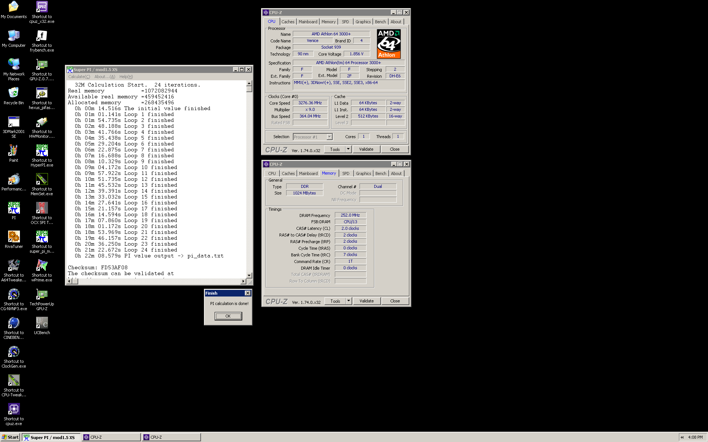Screen dimensions: 708x442
Task: Click Close button in upper CPU-Z window
Action: tap(395, 149)
